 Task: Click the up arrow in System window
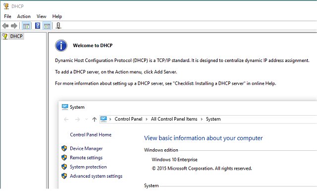(x=95, y=119)
